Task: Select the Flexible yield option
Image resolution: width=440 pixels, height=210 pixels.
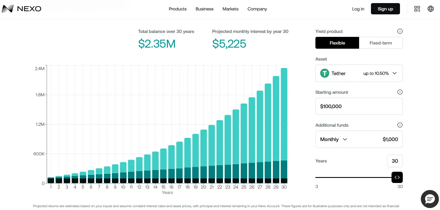Action: pyautogui.click(x=337, y=43)
